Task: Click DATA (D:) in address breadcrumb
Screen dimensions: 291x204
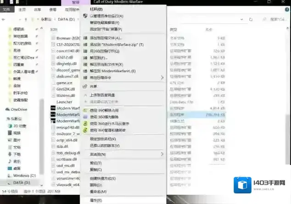Action: pos(66,19)
